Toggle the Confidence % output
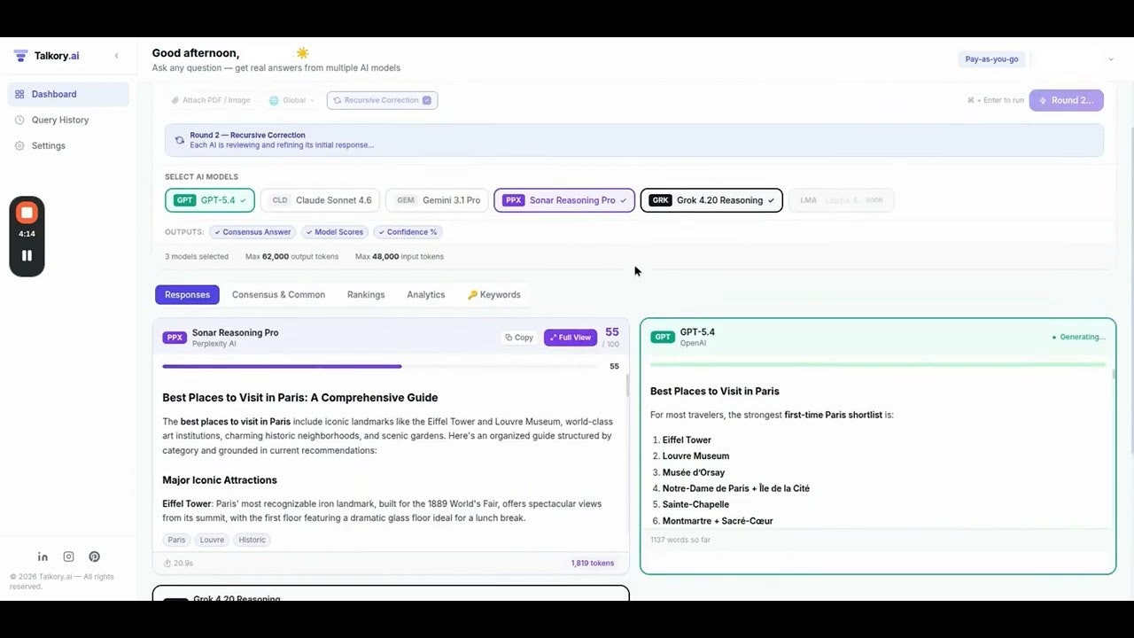Image resolution: width=1134 pixels, height=638 pixels. 408,231
